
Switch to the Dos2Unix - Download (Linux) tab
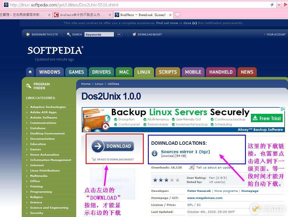tap(143, 15)
